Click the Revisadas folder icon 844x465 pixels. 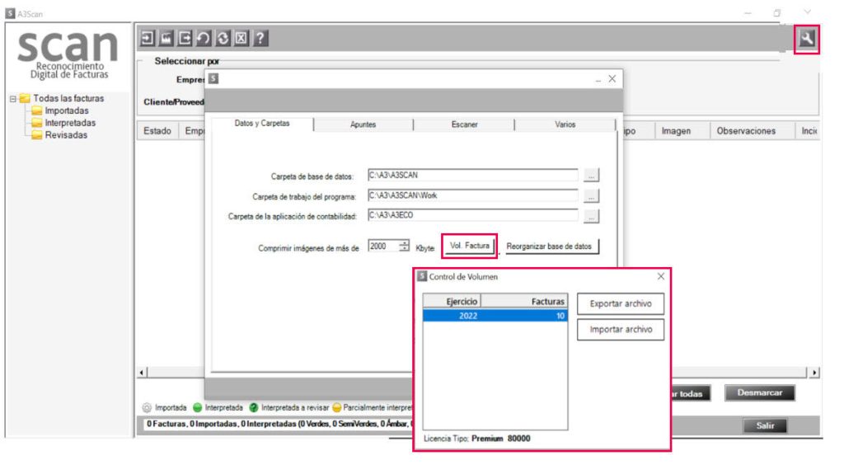[36, 135]
